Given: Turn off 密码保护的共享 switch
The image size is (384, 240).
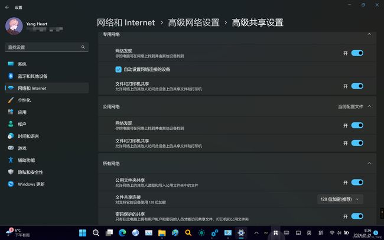Looking at the screenshot, I should coord(357,216).
